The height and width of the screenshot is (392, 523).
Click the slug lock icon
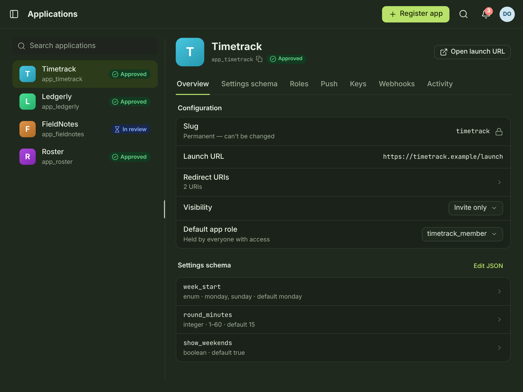click(499, 131)
